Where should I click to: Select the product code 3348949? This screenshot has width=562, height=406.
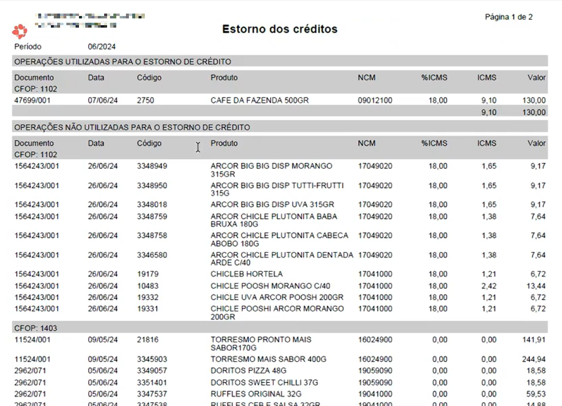(152, 166)
